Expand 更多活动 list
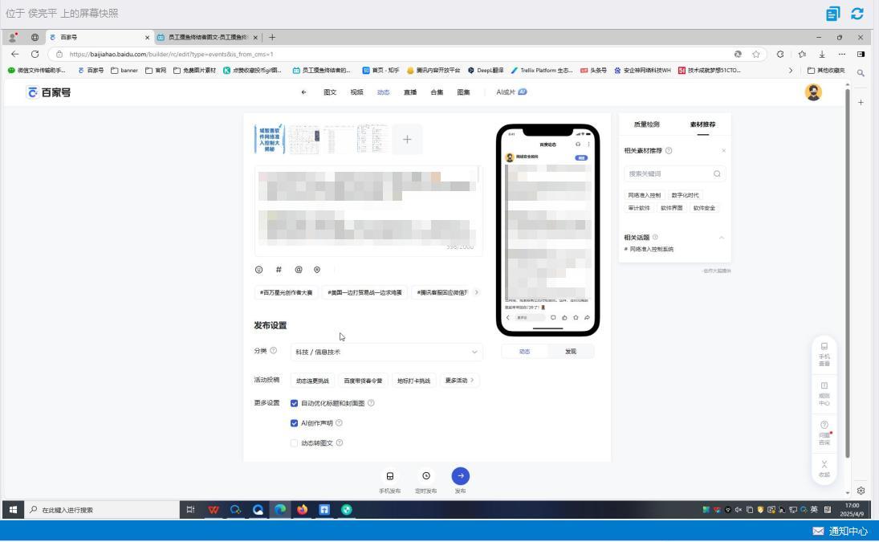The image size is (879, 542). click(459, 380)
